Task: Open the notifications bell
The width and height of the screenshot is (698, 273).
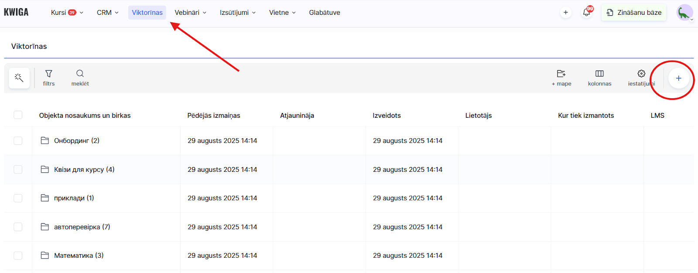Action: (x=587, y=13)
